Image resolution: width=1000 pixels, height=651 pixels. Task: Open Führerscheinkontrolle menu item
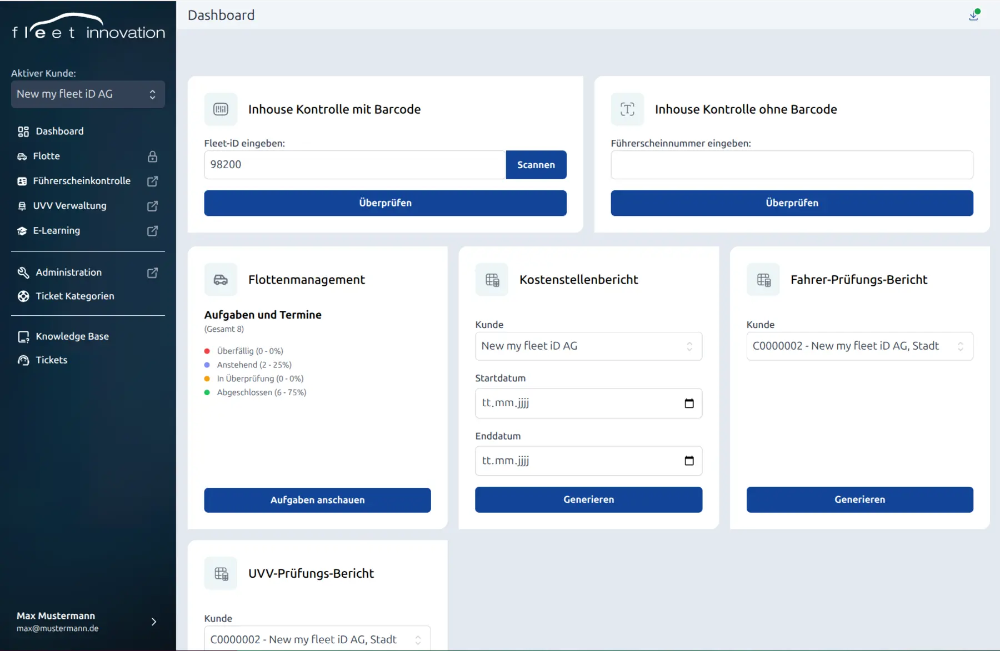tap(82, 181)
